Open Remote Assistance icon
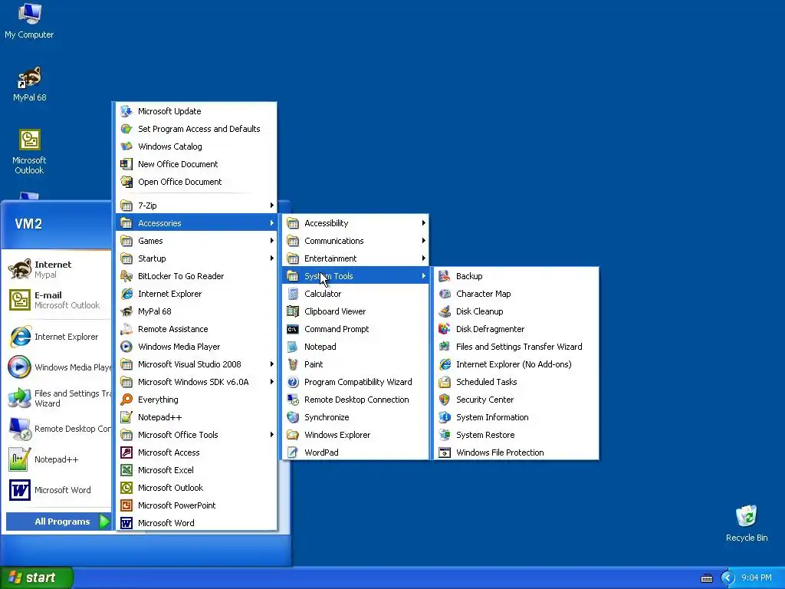Screen dimensions: 785x589 click(126, 329)
